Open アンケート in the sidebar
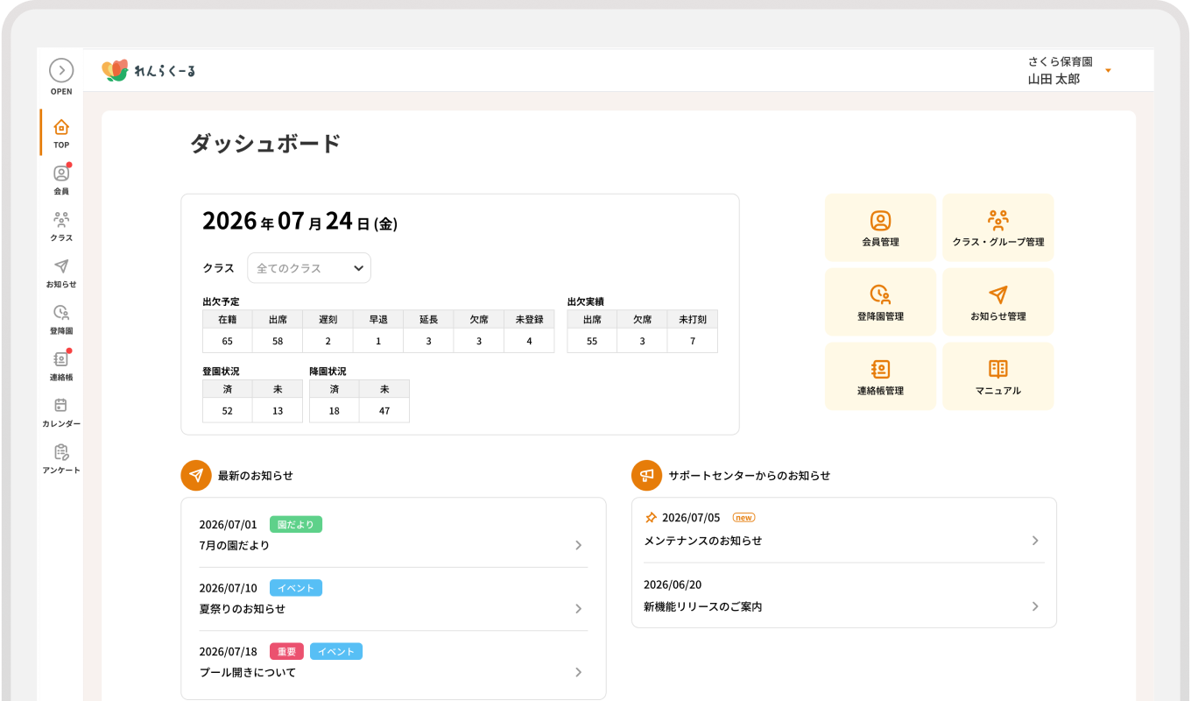 click(61, 457)
